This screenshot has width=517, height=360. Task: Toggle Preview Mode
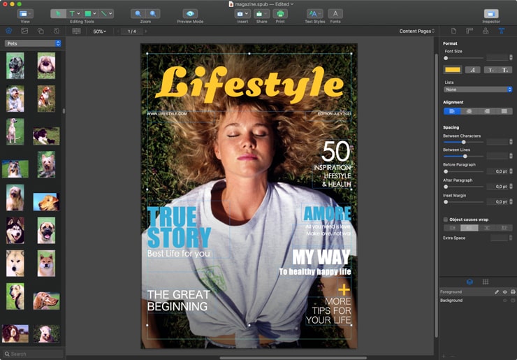click(x=190, y=13)
